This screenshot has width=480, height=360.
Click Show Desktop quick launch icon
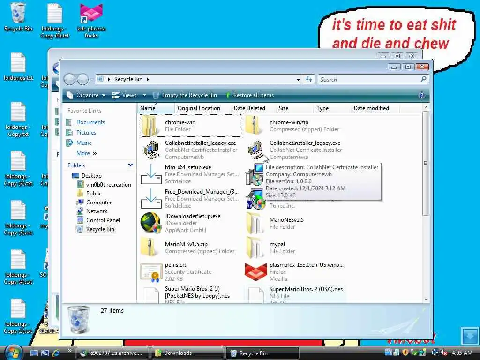click(34, 353)
